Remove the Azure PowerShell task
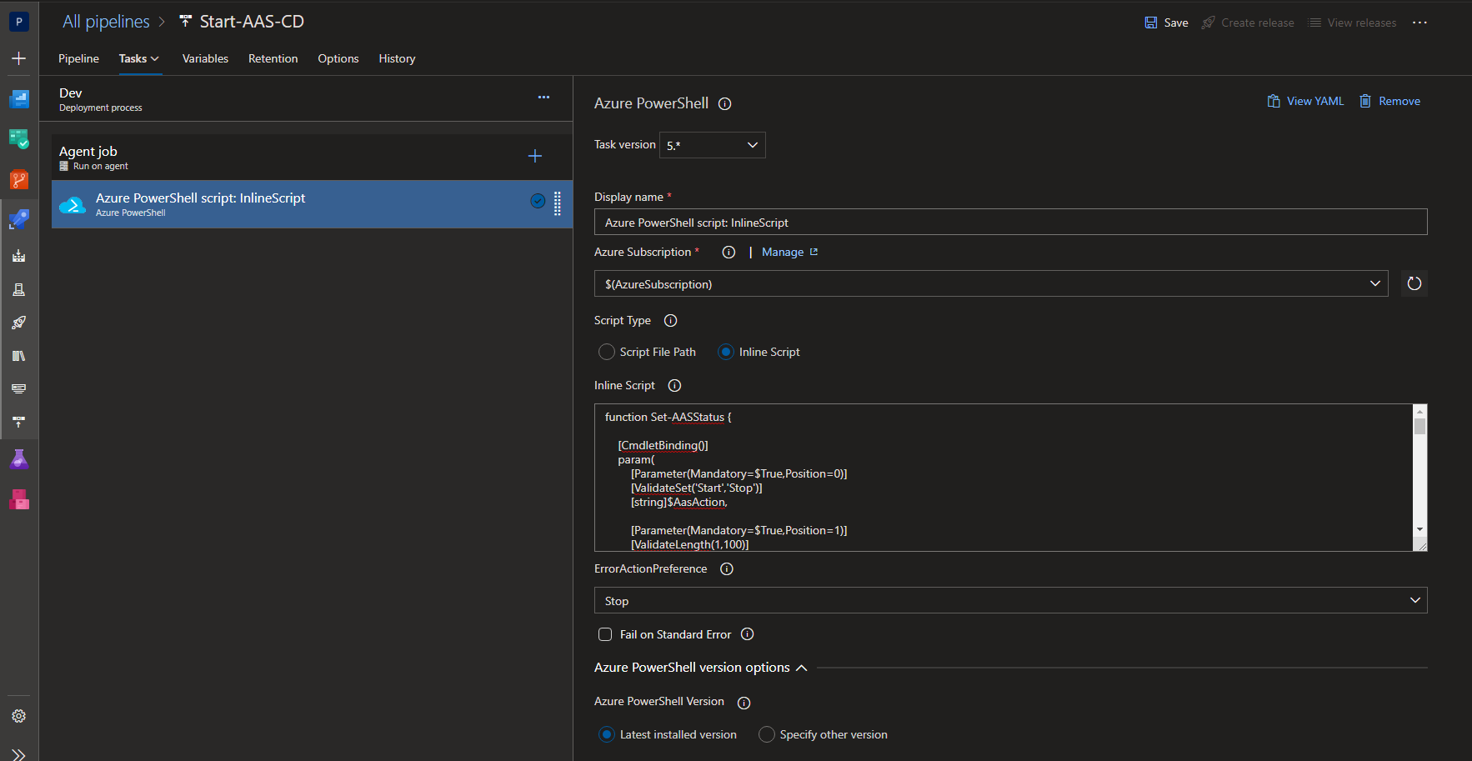The height and width of the screenshot is (761, 1472). [x=1389, y=101]
